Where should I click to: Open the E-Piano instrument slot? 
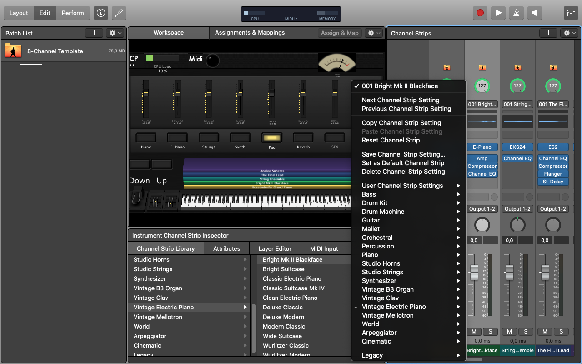(x=482, y=147)
